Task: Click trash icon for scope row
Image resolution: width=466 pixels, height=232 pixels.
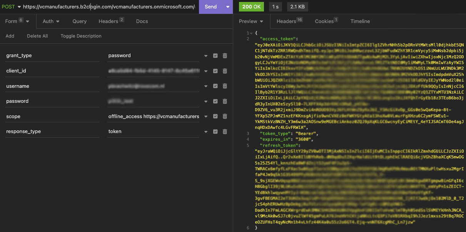Action: click(x=225, y=117)
